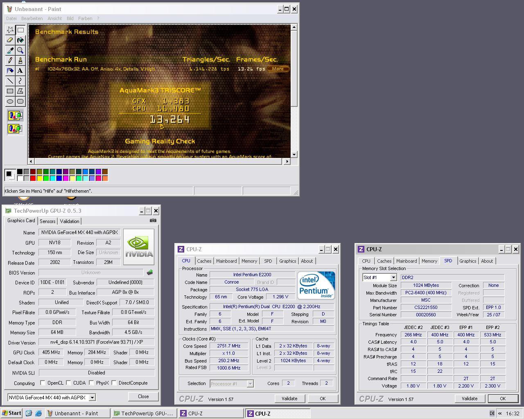Click the DE language indicator in tray
This screenshot has height=419, width=524.
pyautogui.click(x=492, y=413)
